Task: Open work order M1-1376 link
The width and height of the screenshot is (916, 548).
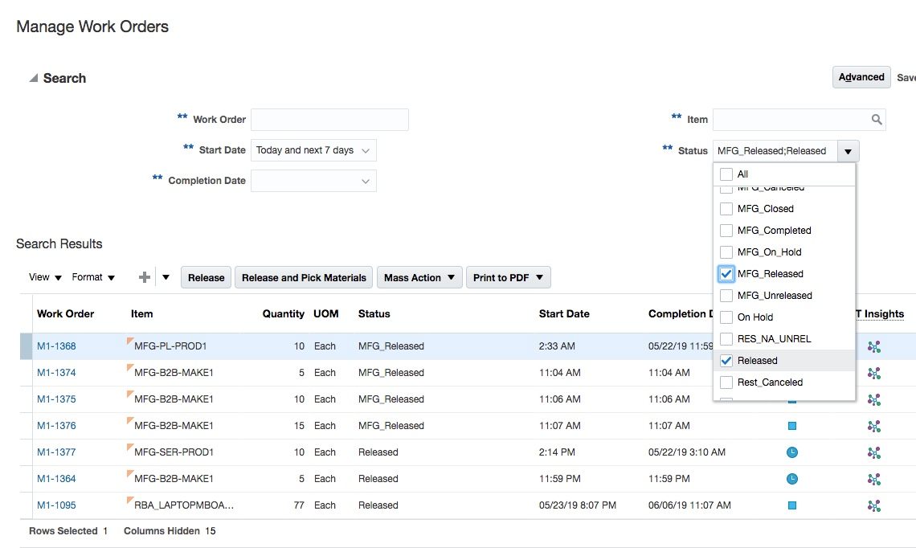Action: pos(57,425)
